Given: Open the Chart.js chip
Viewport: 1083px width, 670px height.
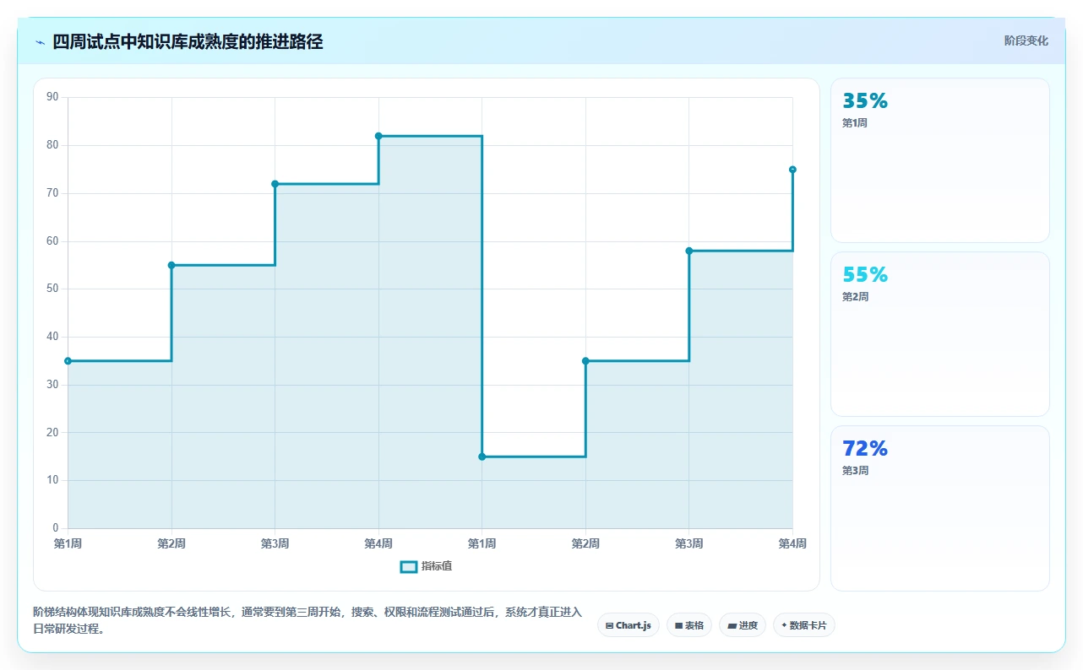Looking at the screenshot, I should [629, 625].
